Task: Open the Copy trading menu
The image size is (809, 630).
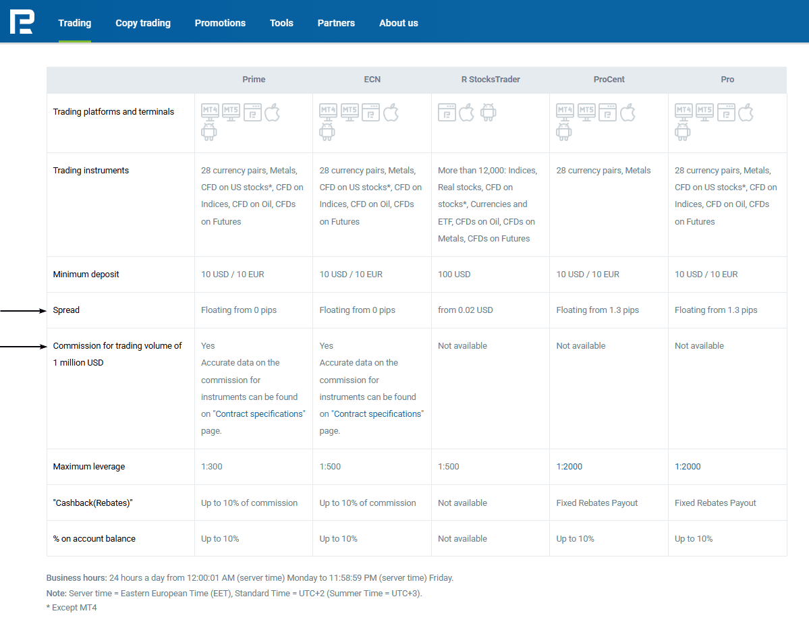Action: click(143, 23)
